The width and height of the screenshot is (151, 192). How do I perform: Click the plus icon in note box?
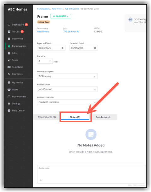(x=41, y=180)
